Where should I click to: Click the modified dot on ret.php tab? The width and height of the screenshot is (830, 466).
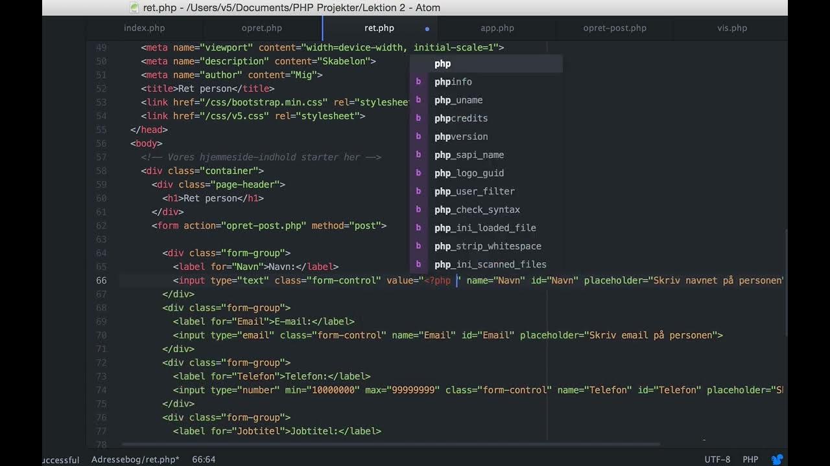tap(427, 28)
